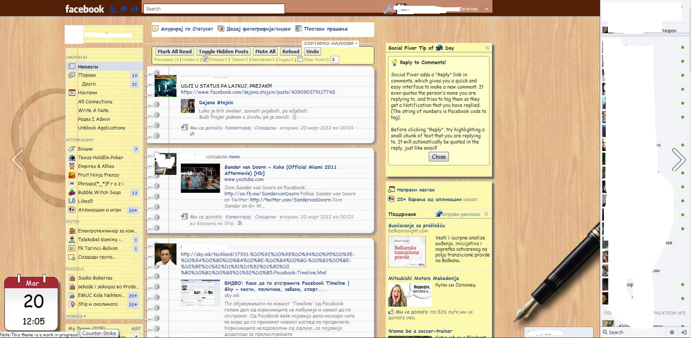Close the Поддржано sponsored panel with X
This screenshot has width=691, height=338.
click(x=486, y=214)
